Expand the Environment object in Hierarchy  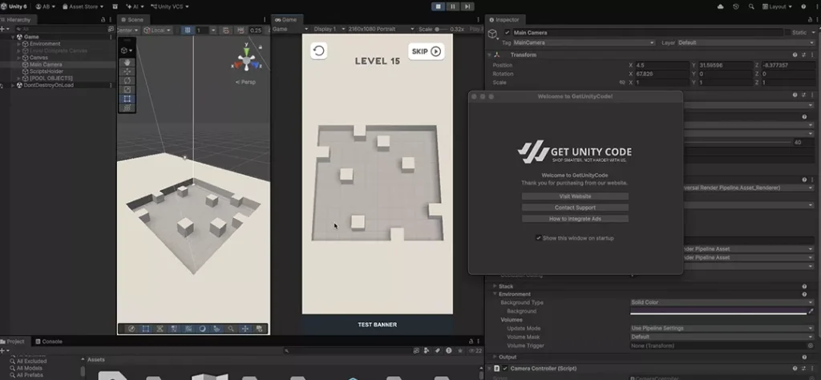coord(19,44)
